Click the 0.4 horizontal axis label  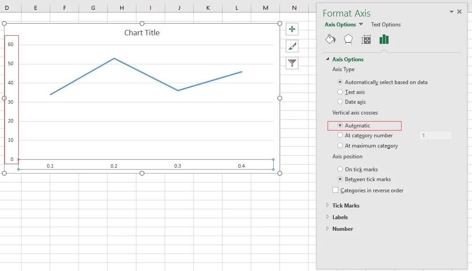[241, 165]
